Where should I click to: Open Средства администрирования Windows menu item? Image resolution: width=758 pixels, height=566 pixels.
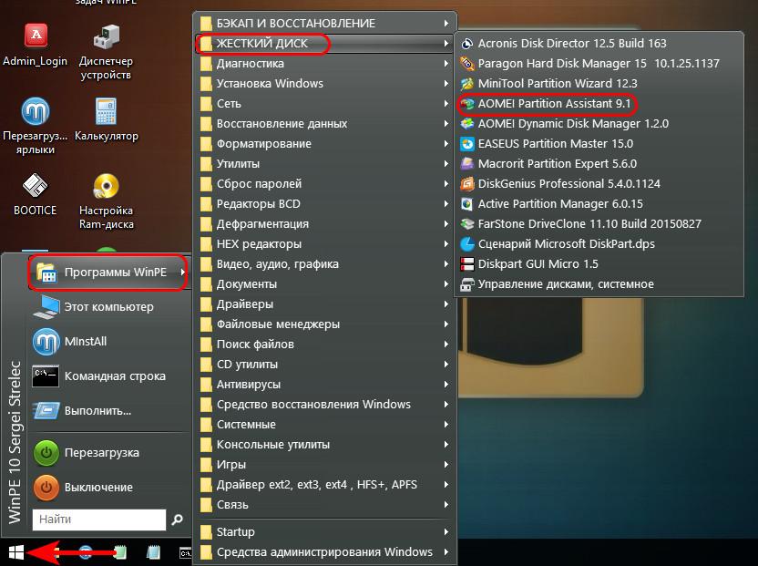(325, 552)
